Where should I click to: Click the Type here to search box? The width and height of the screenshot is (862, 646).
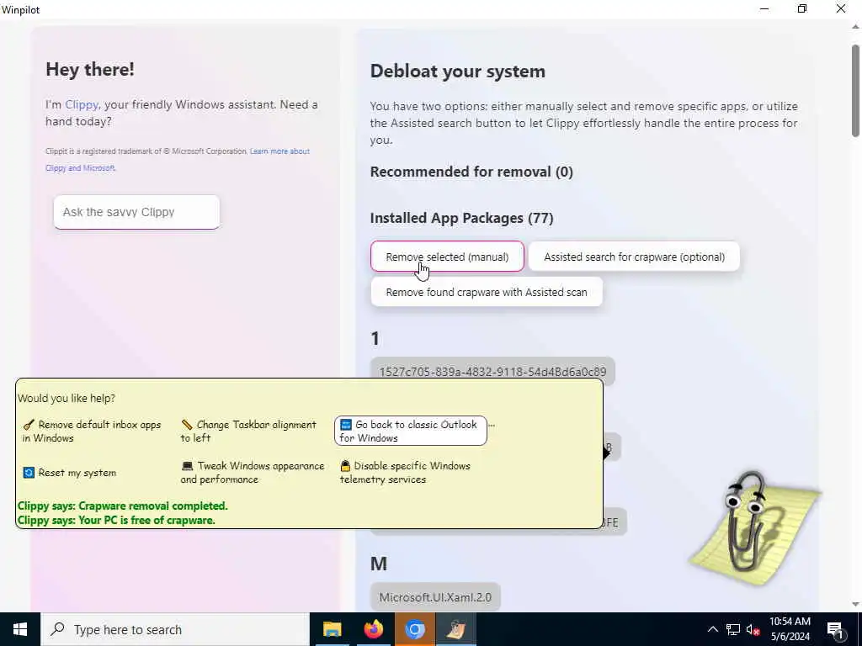[x=175, y=629]
